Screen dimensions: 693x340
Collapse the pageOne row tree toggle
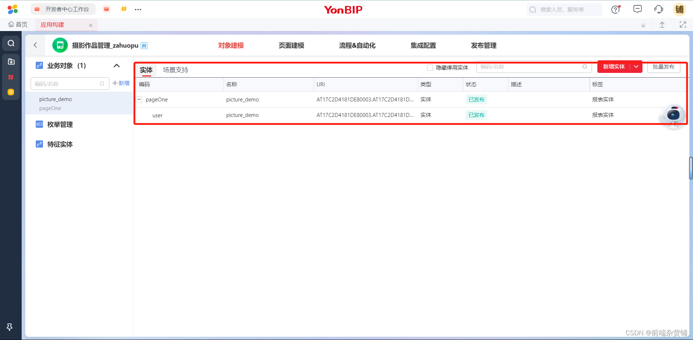pos(139,99)
